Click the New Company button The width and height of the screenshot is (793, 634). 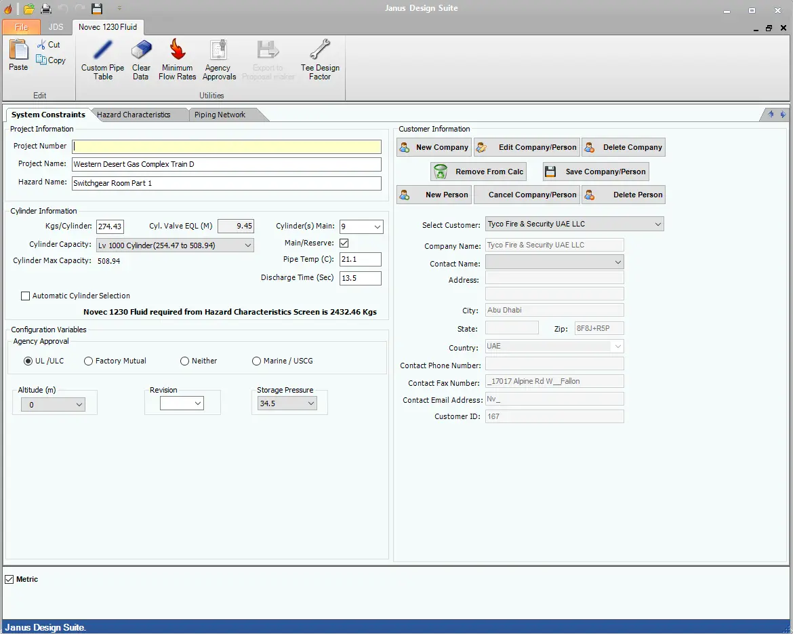[x=434, y=147]
